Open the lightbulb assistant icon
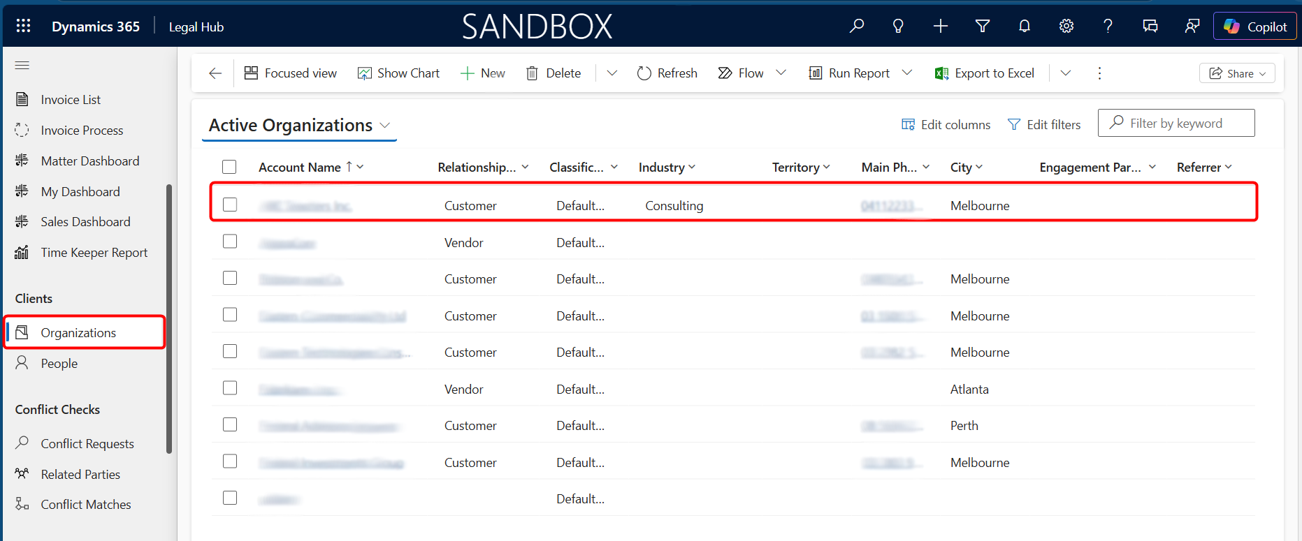 coord(898,27)
